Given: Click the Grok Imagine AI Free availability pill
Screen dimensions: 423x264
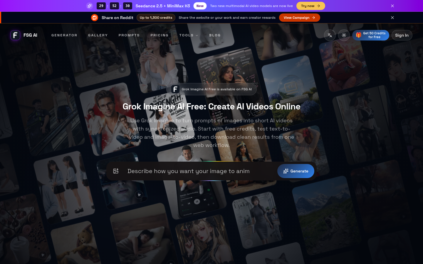Looking at the screenshot, I should point(211,89).
